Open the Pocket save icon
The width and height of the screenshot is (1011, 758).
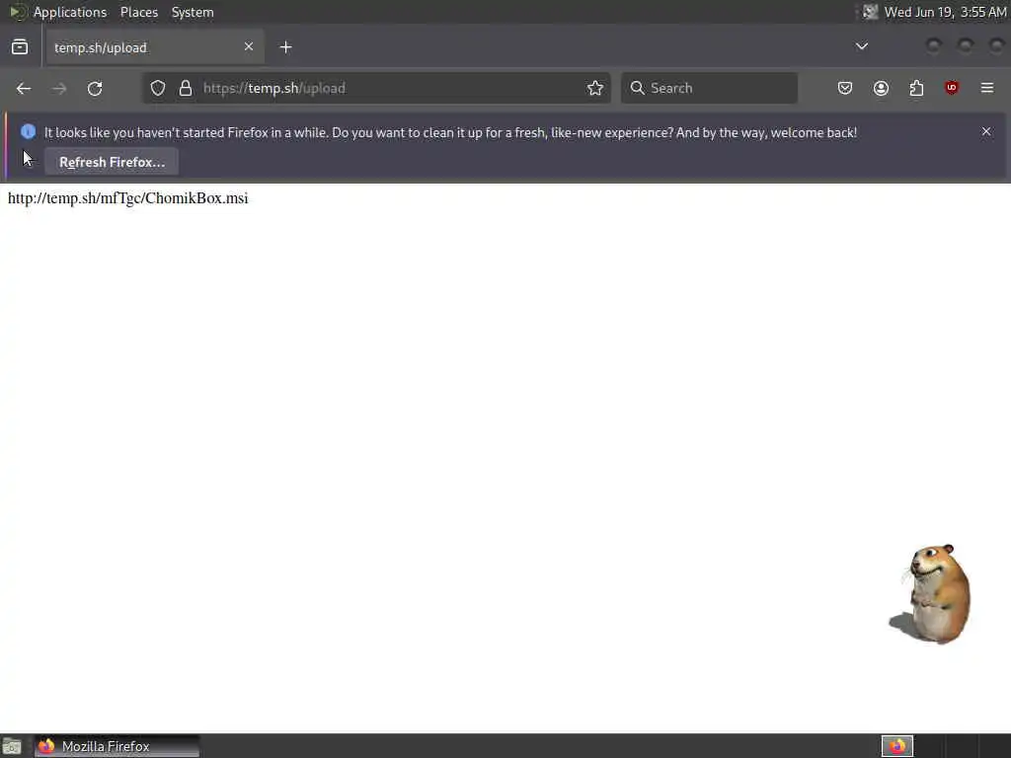[845, 88]
